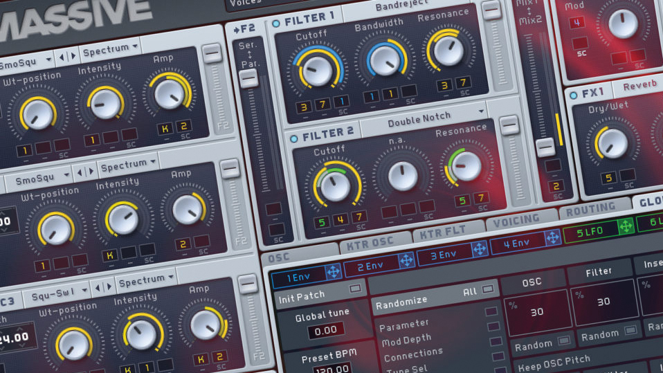Click next wavetable arrow beside Squ-SwI

coord(109,286)
